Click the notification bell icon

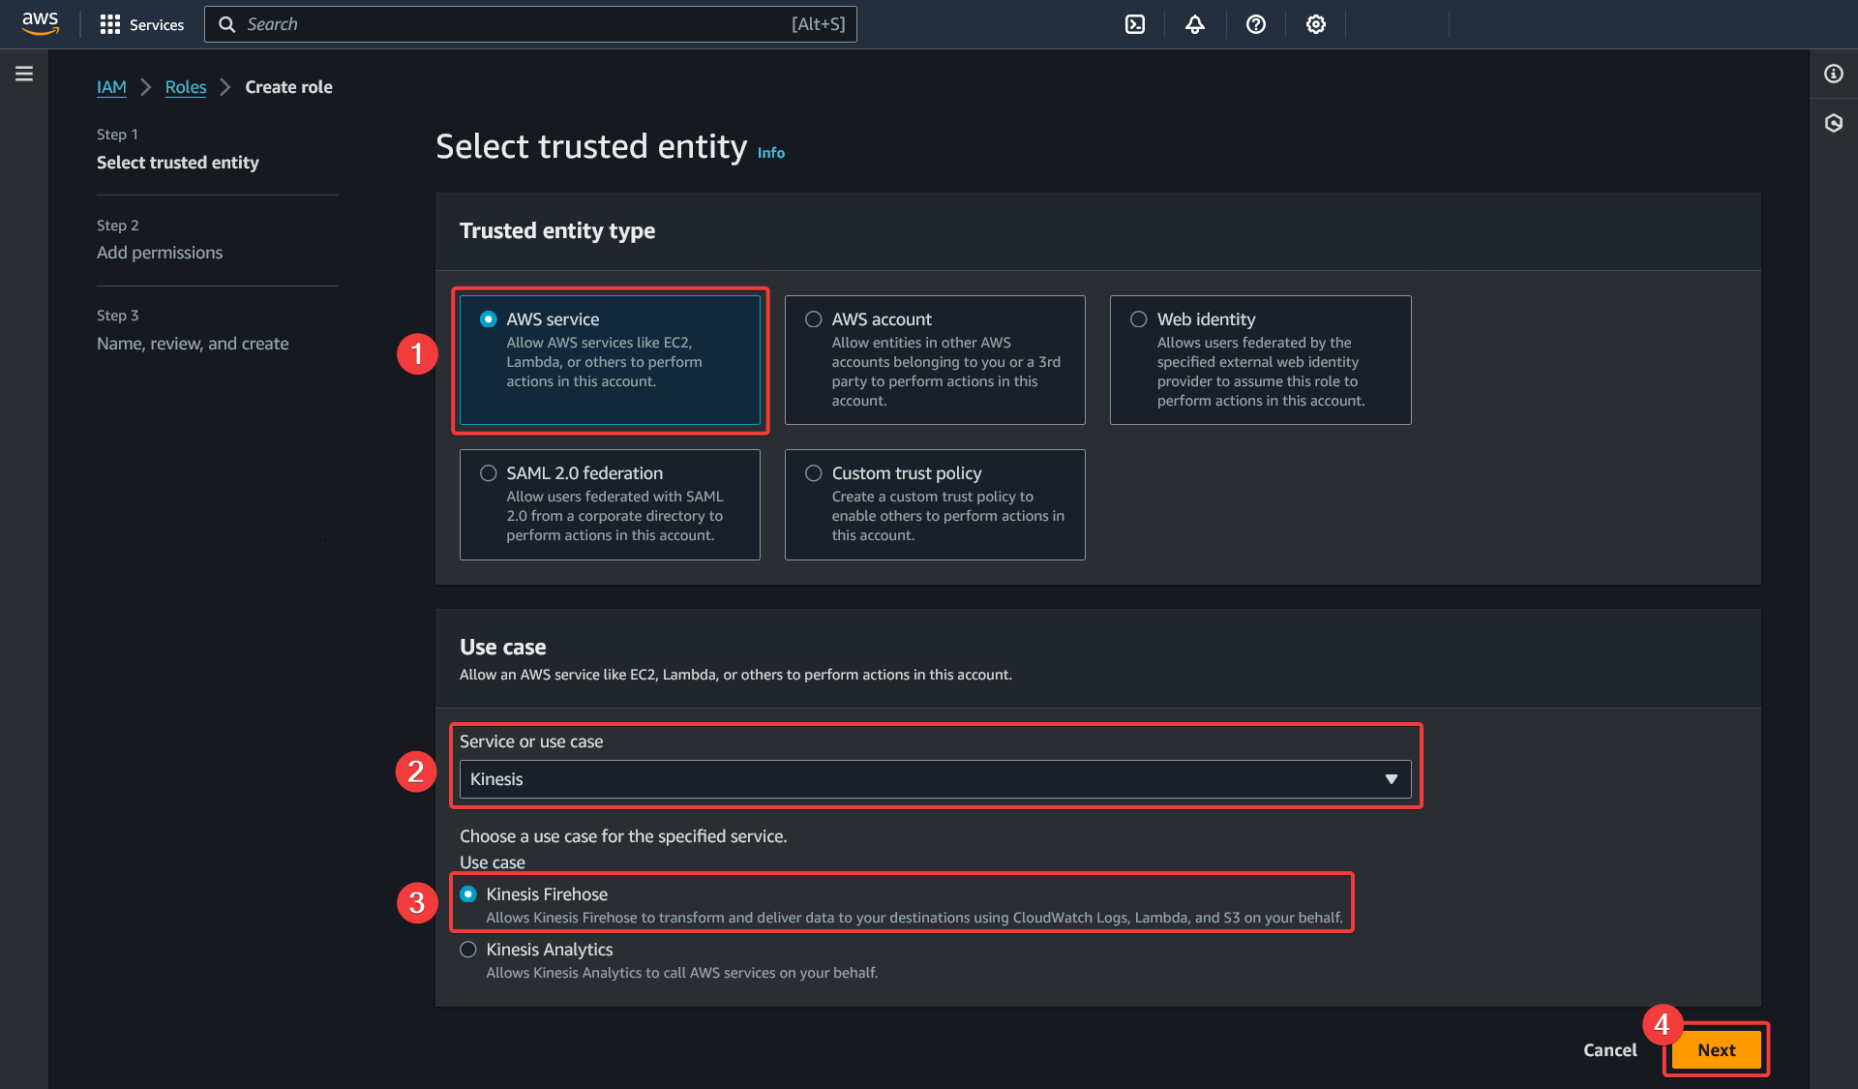point(1194,23)
